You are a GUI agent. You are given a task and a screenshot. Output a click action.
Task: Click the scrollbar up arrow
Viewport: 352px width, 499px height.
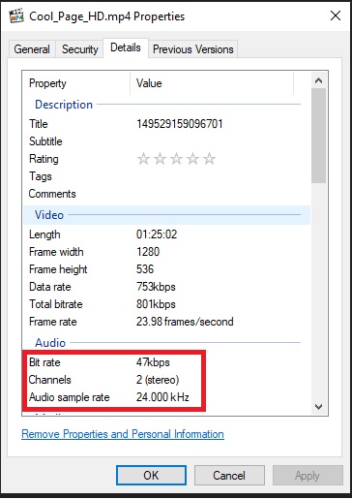(318, 80)
